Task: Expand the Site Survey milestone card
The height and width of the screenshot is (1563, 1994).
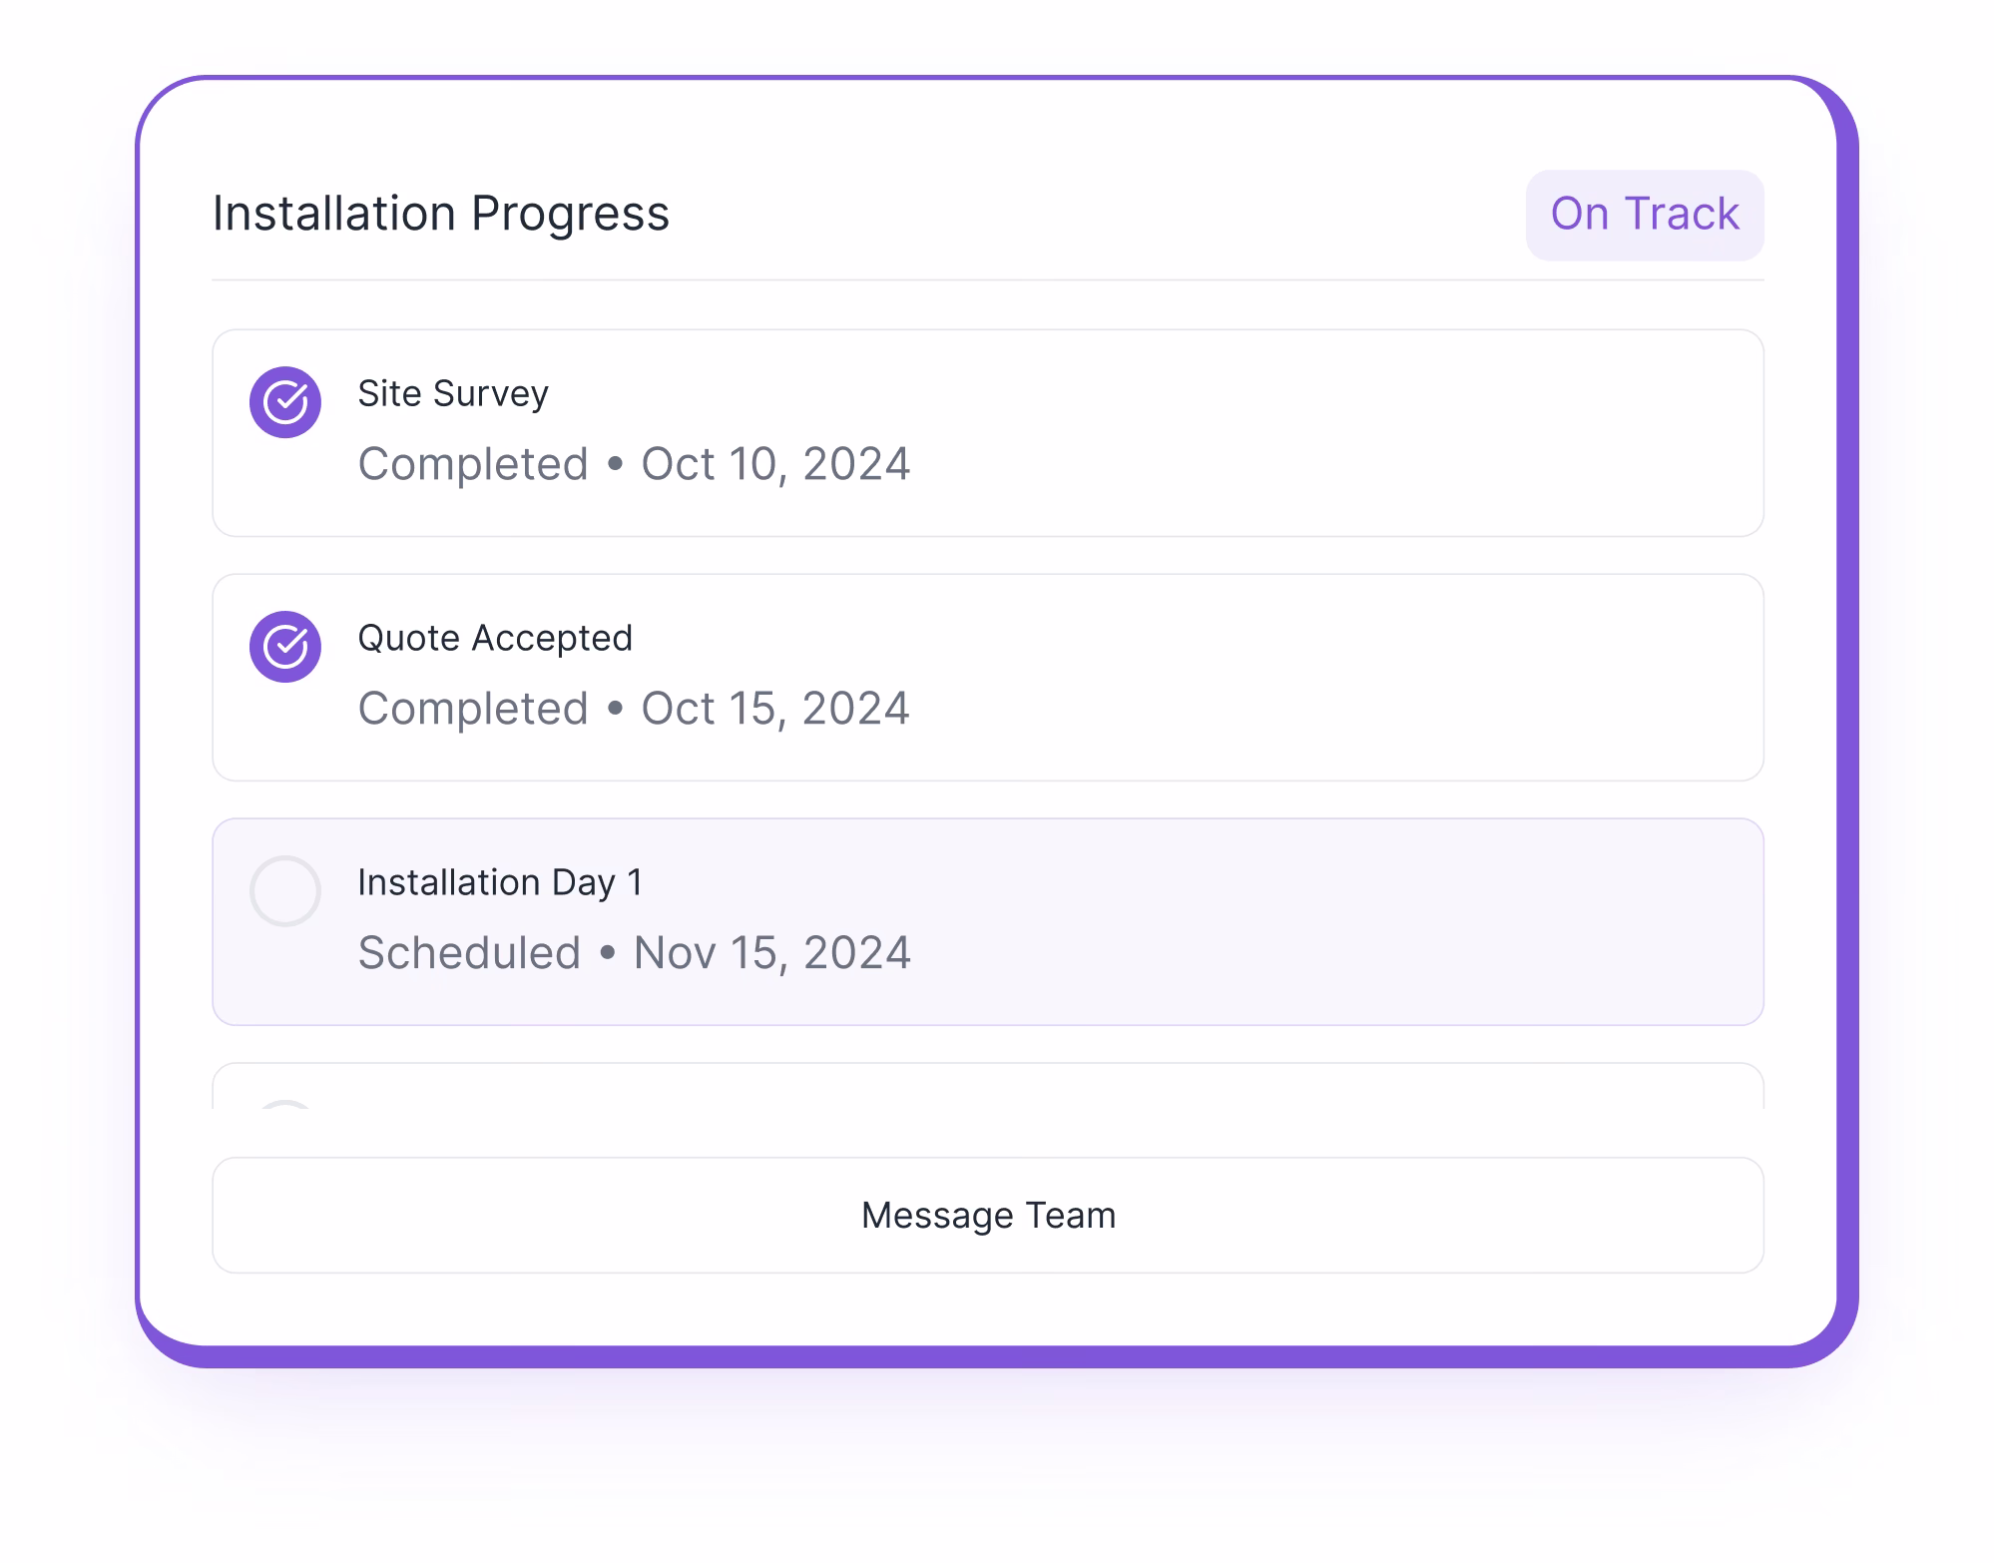Action: (x=988, y=432)
